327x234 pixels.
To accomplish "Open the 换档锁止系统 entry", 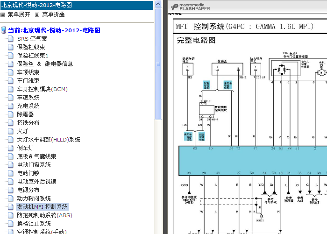I will [x=34, y=224].
